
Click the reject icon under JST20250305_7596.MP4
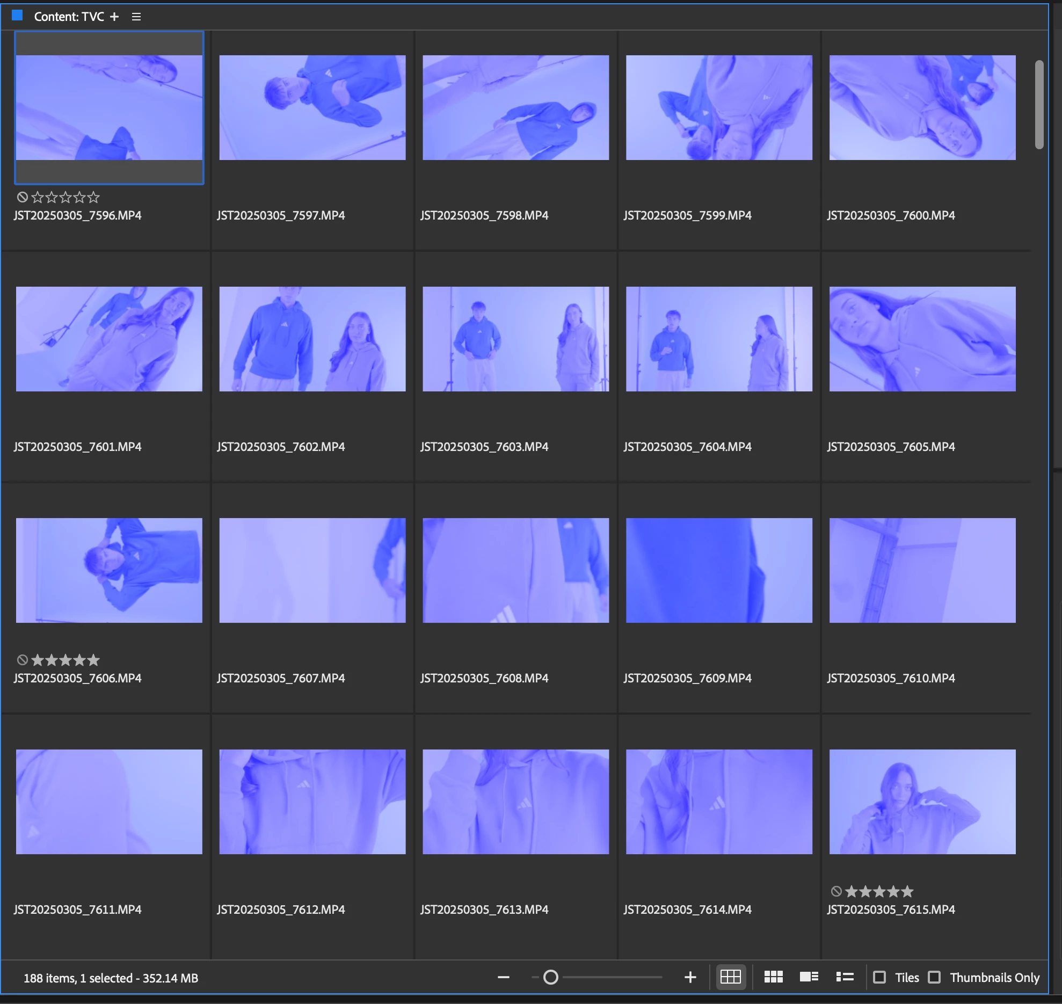click(x=22, y=197)
